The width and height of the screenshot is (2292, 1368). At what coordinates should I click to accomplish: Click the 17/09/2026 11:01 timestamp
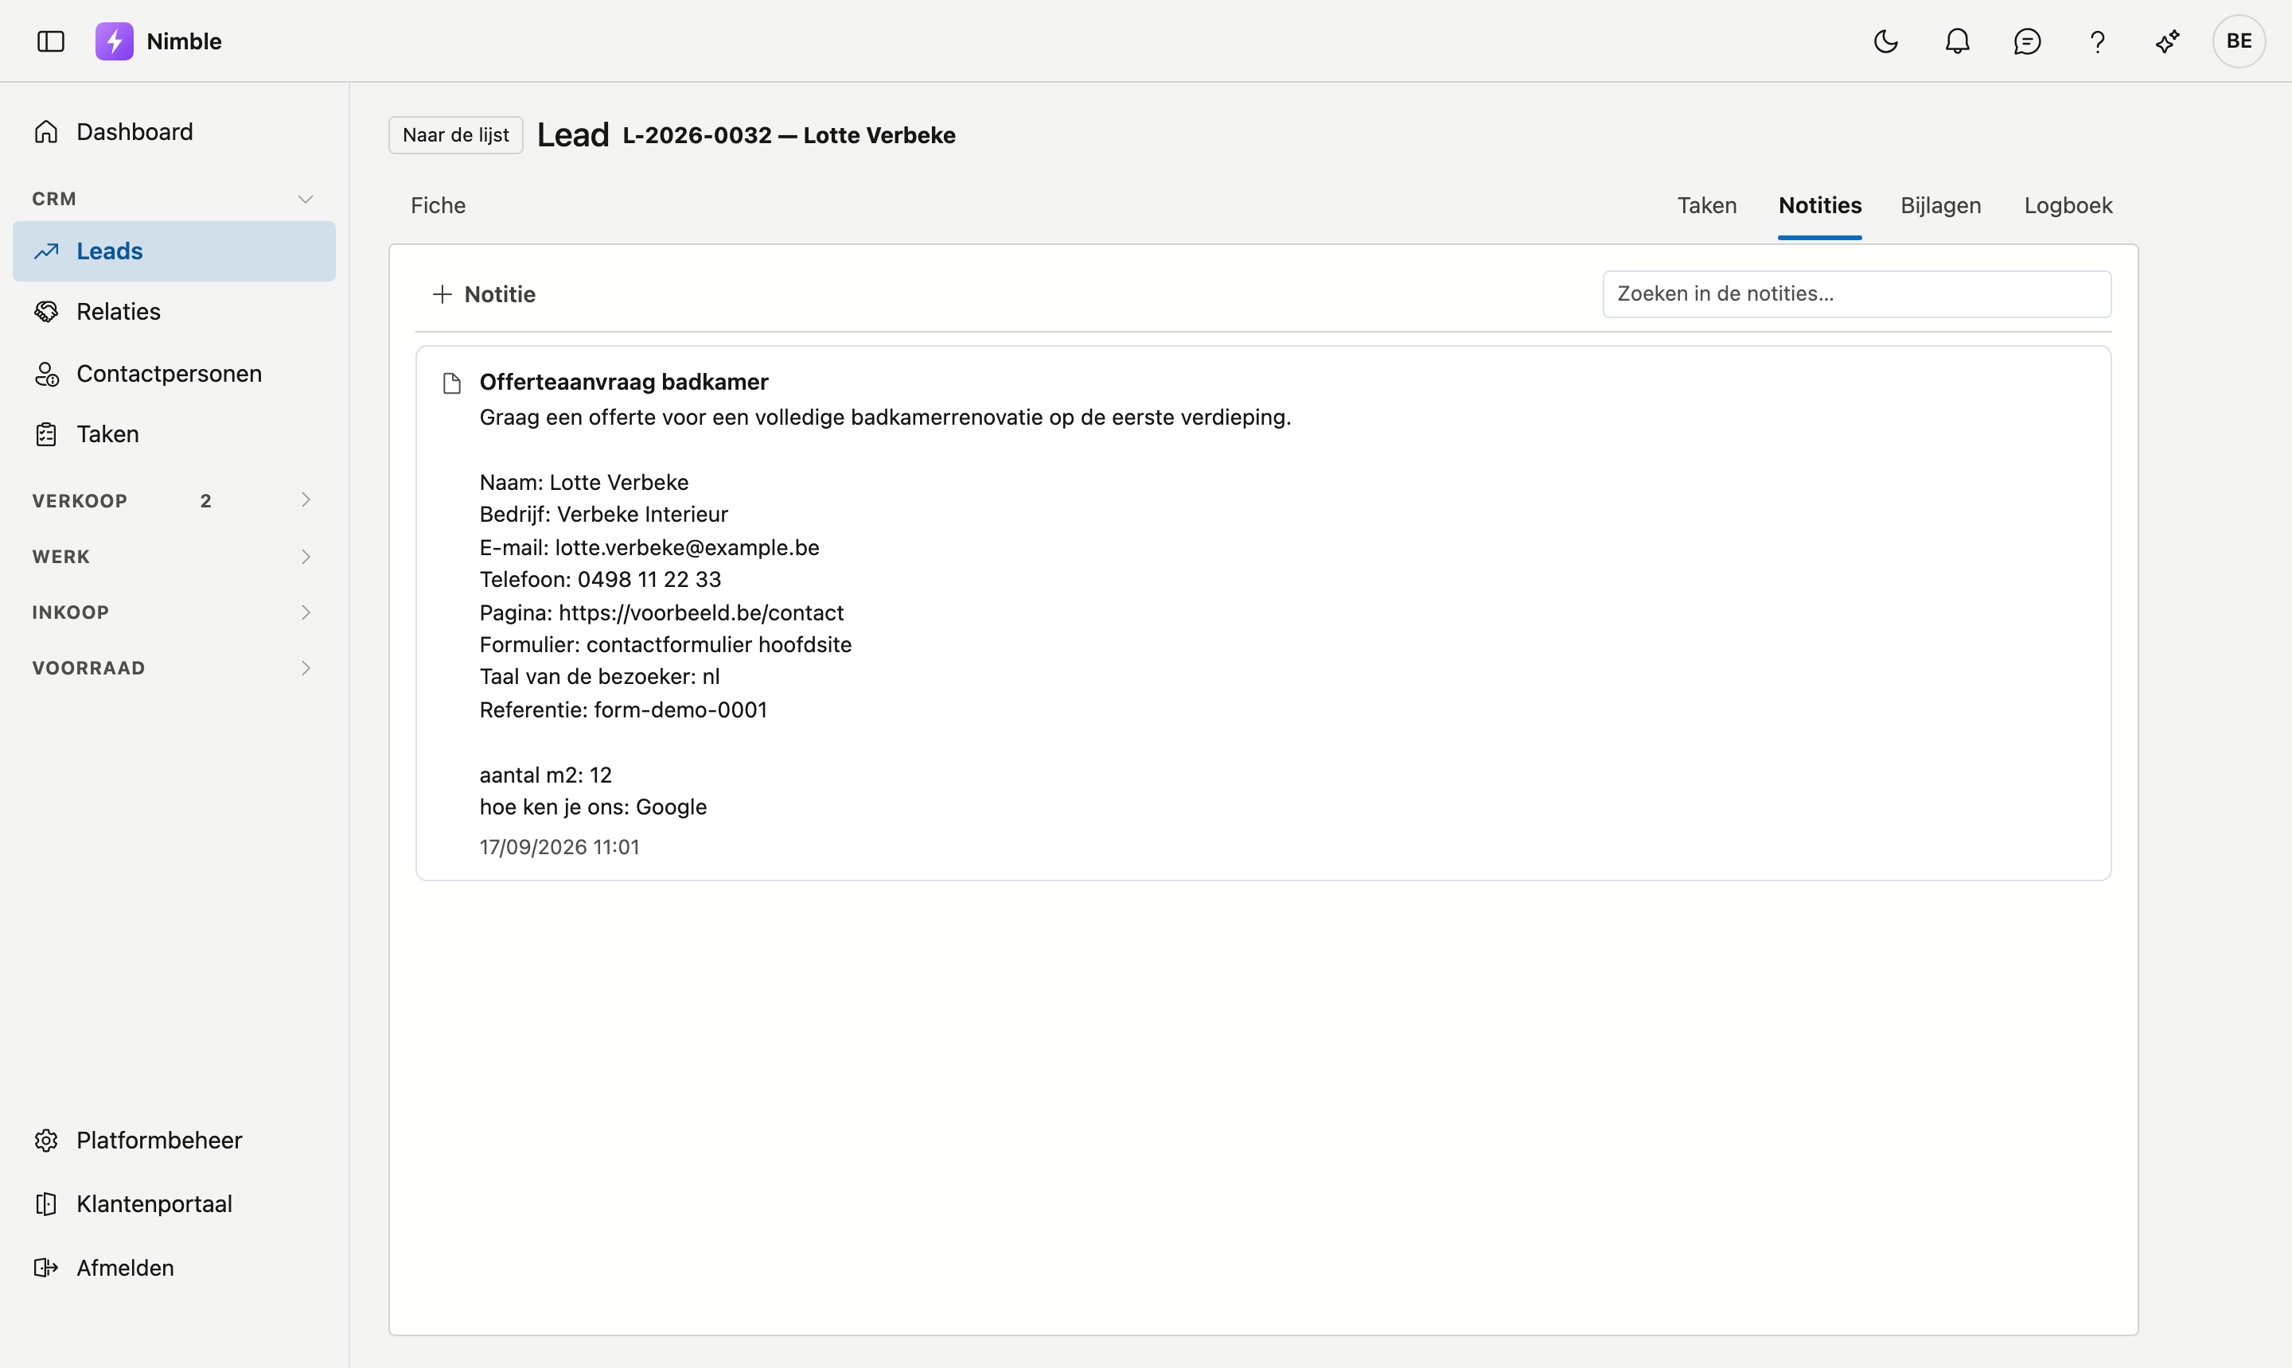[559, 847]
